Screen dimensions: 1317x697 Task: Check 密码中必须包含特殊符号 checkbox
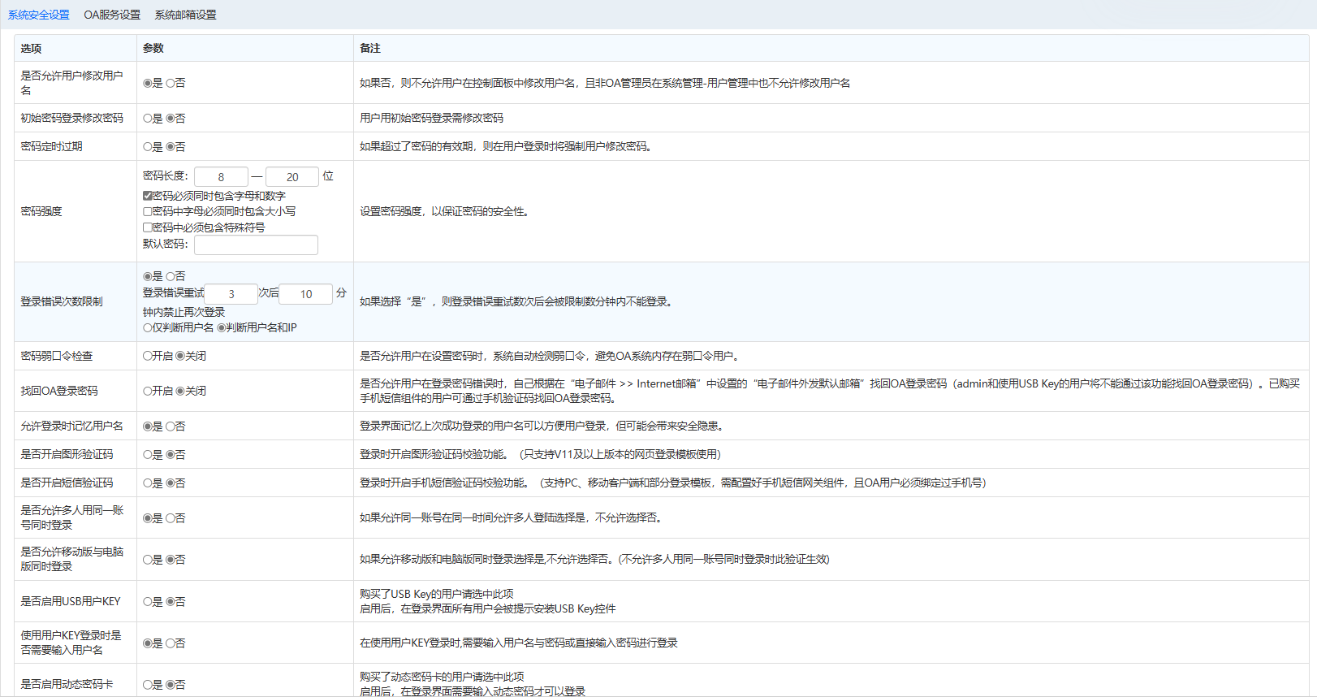148,227
